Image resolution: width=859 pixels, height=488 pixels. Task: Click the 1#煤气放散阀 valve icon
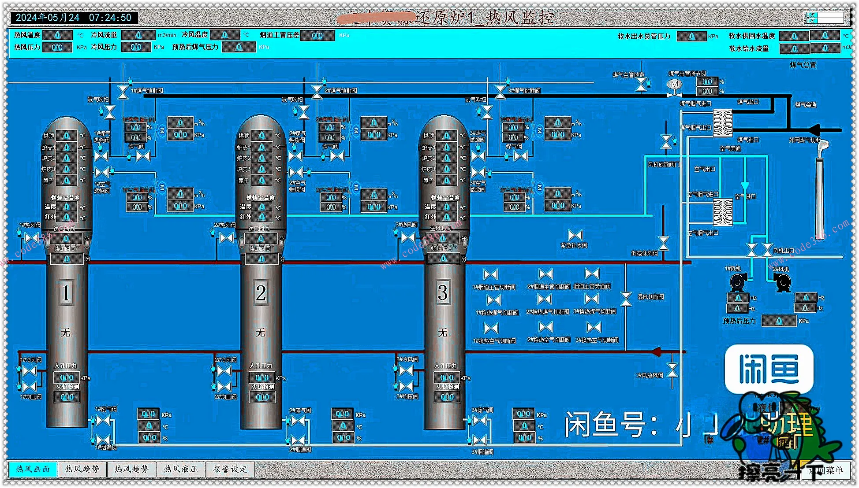[123, 92]
